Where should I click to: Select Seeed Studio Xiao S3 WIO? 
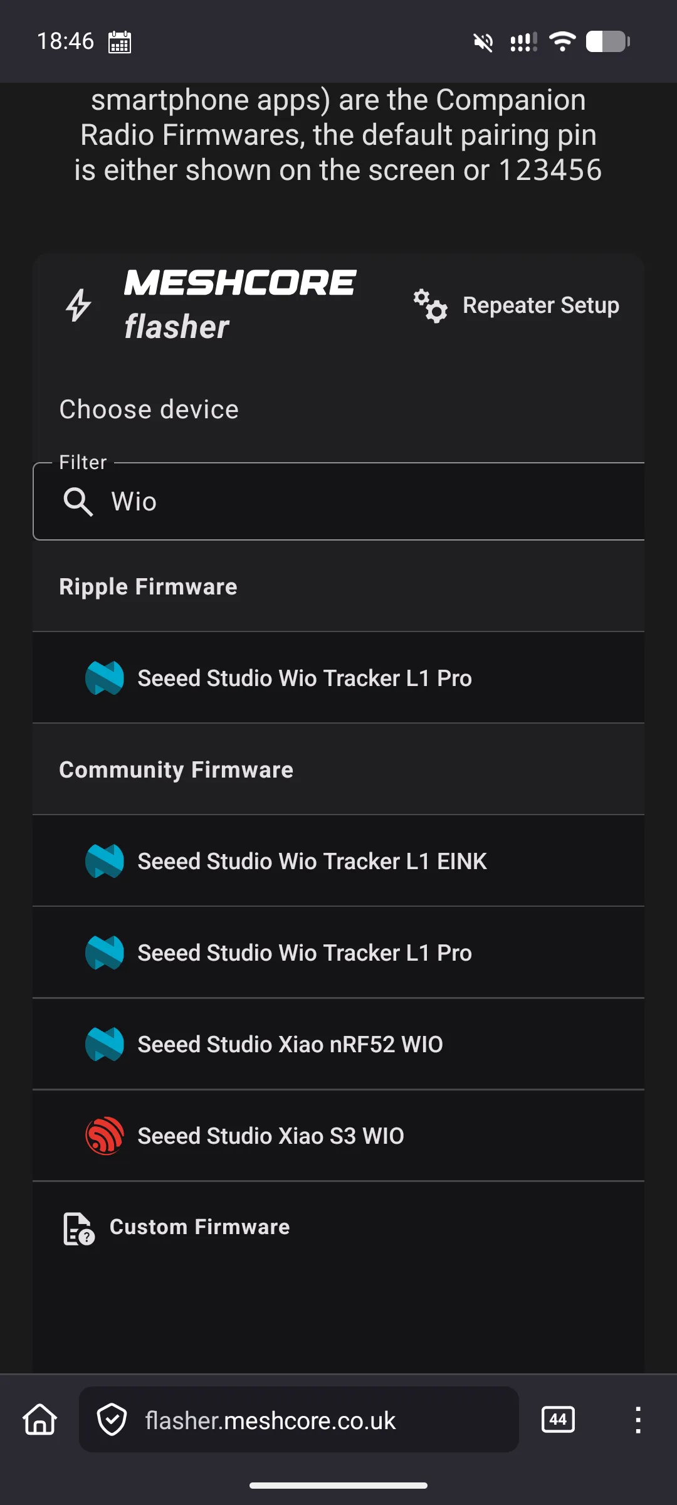338,1136
